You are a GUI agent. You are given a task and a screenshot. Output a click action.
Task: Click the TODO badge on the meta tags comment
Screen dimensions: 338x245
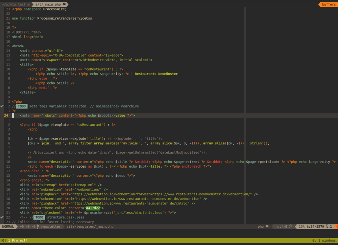point(21,106)
